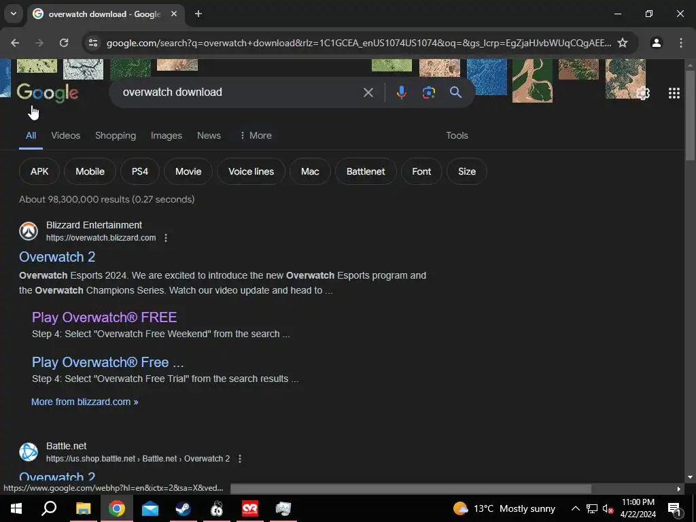This screenshot has height=522, width=696.
Task: Start voice search with microphone icon
Action: 401,92
